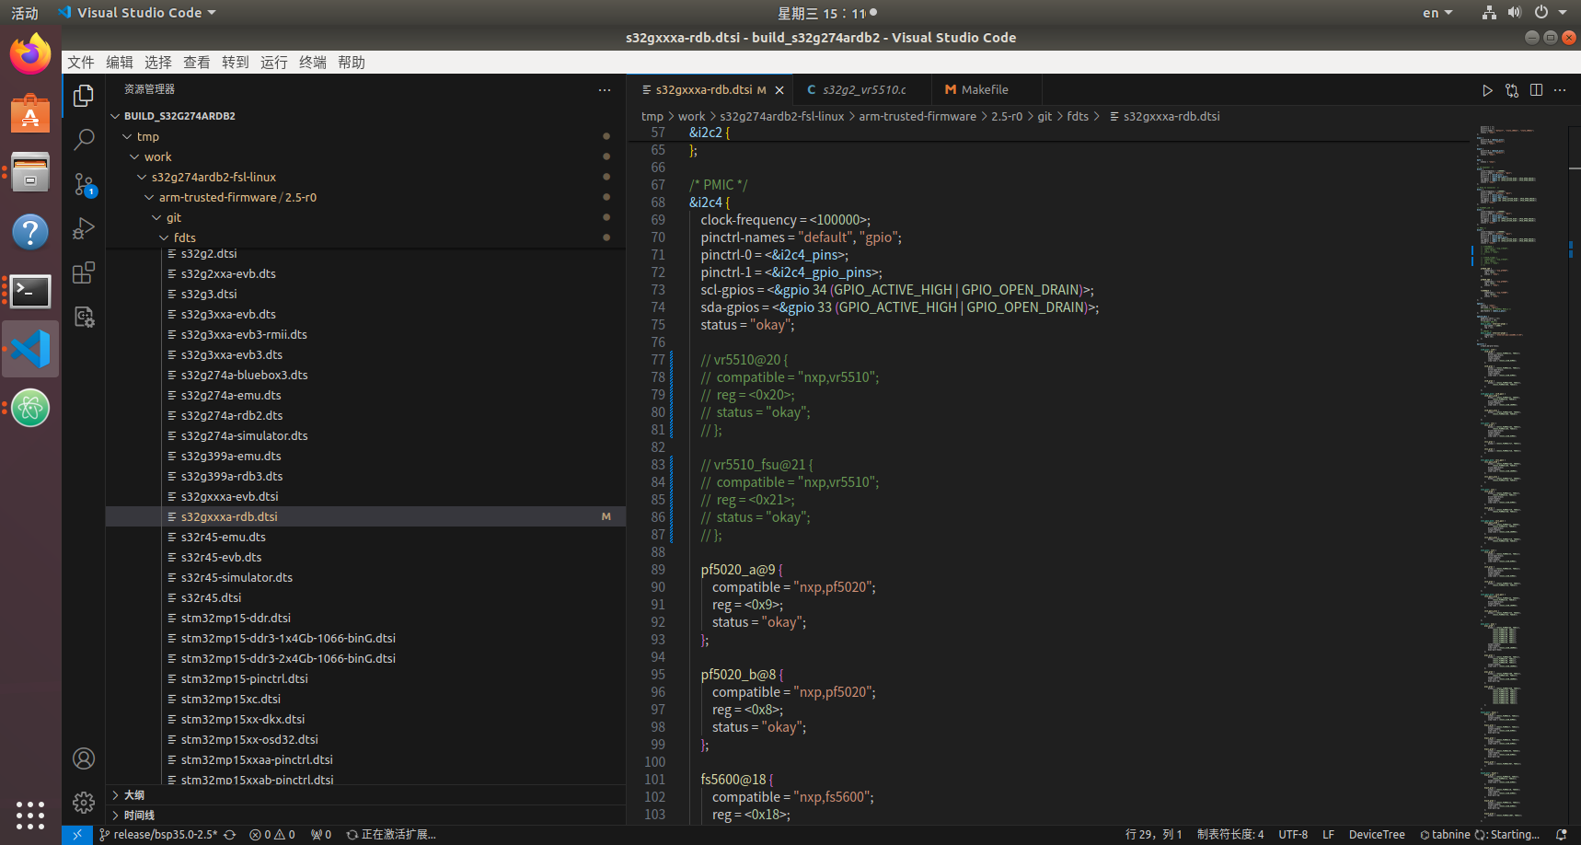Open the Manage gear settings icon
1581x845 pixels.
point(84,803)
